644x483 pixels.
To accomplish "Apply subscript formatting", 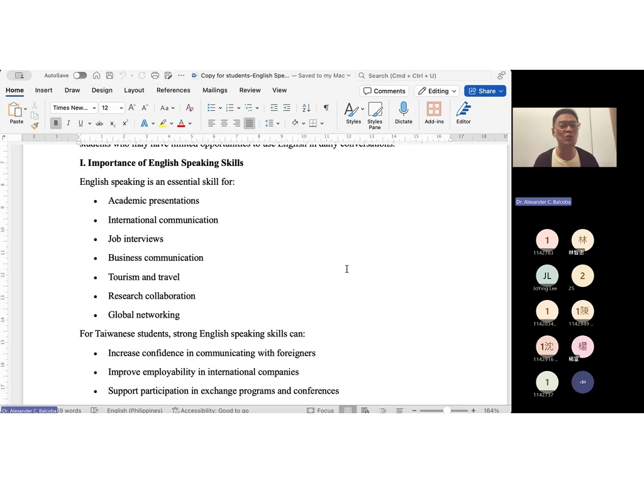I will [113, 123].
